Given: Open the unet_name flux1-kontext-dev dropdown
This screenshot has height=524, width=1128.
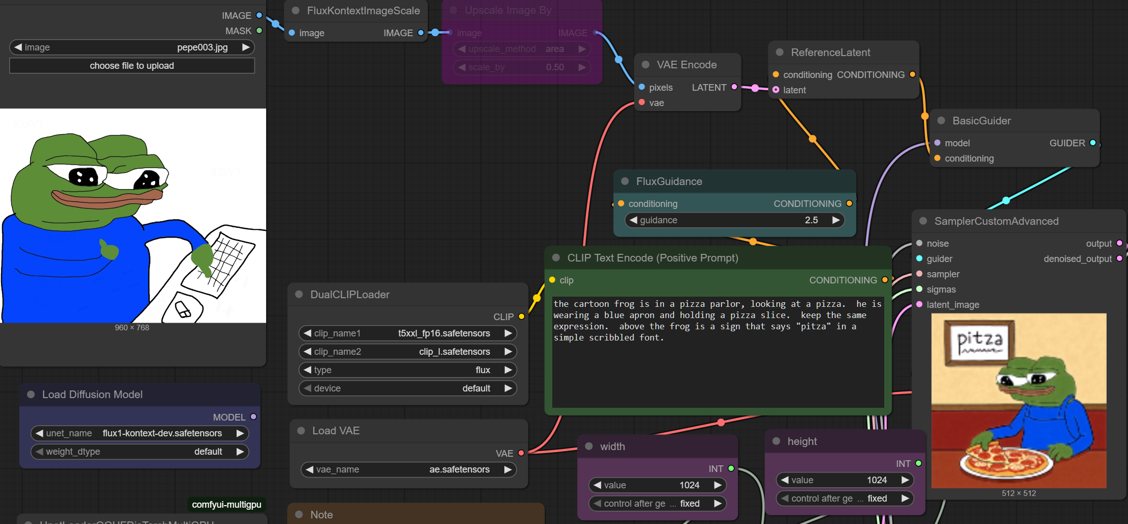Looking at the screenshot, I should 140,433.
